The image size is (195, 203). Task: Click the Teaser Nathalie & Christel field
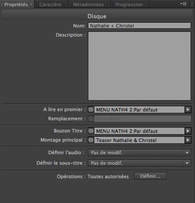139,140
